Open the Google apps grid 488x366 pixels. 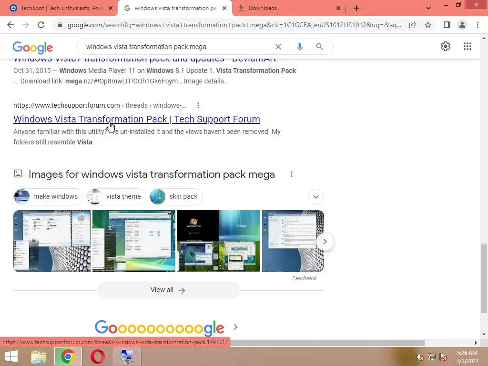point(467,46)
